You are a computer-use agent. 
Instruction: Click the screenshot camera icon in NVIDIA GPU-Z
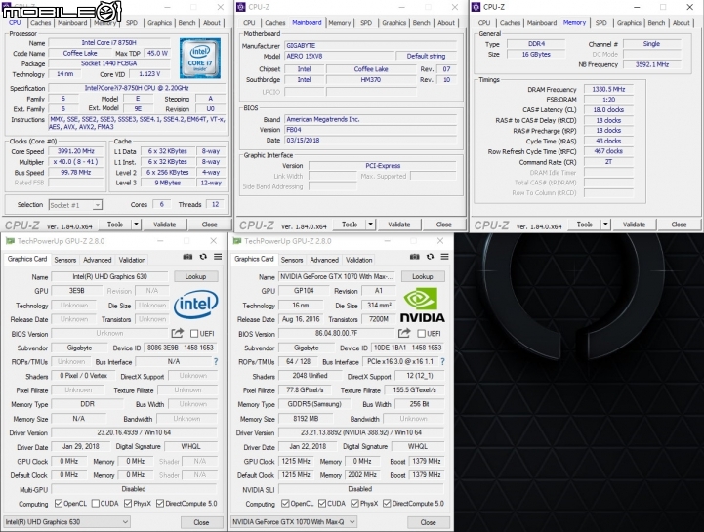pyautogui.click(x=414, y=257)
